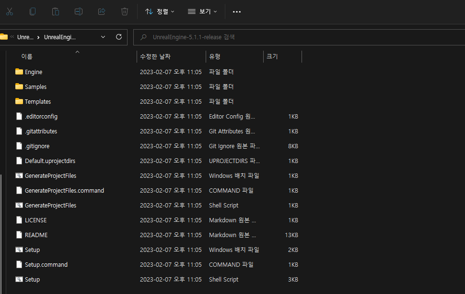Click the 8KB size of .gitignore
465x294 pixels.
tap(293, 146)
